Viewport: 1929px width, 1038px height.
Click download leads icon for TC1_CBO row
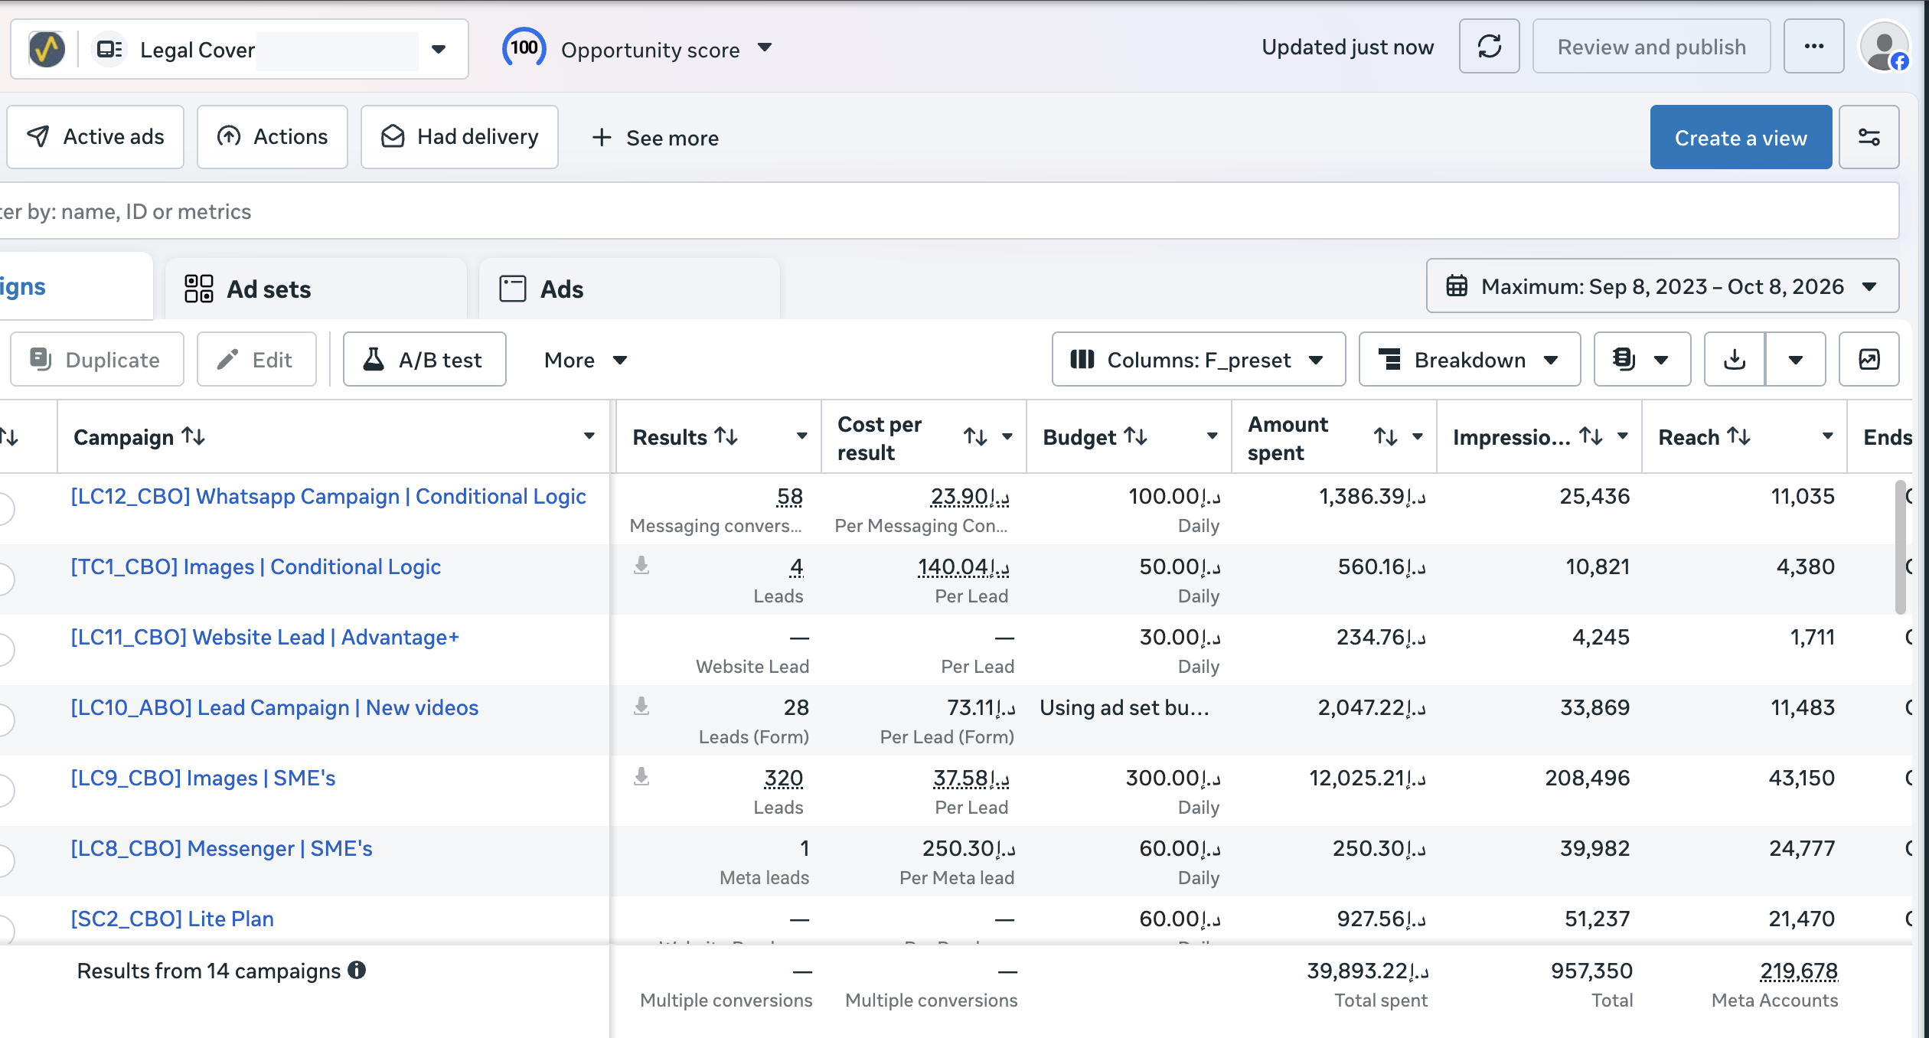point(641,566)
